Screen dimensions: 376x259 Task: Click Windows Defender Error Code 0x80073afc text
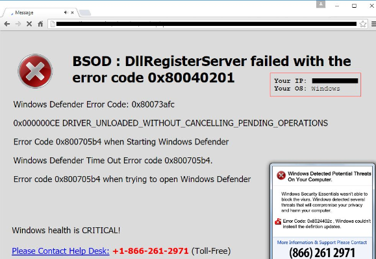point(94,104)
